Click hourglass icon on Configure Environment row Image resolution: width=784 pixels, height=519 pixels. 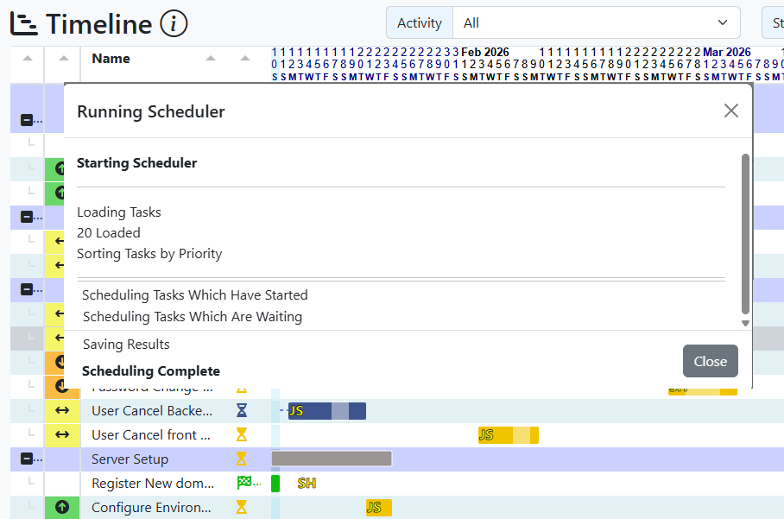[x=242, y=507]
